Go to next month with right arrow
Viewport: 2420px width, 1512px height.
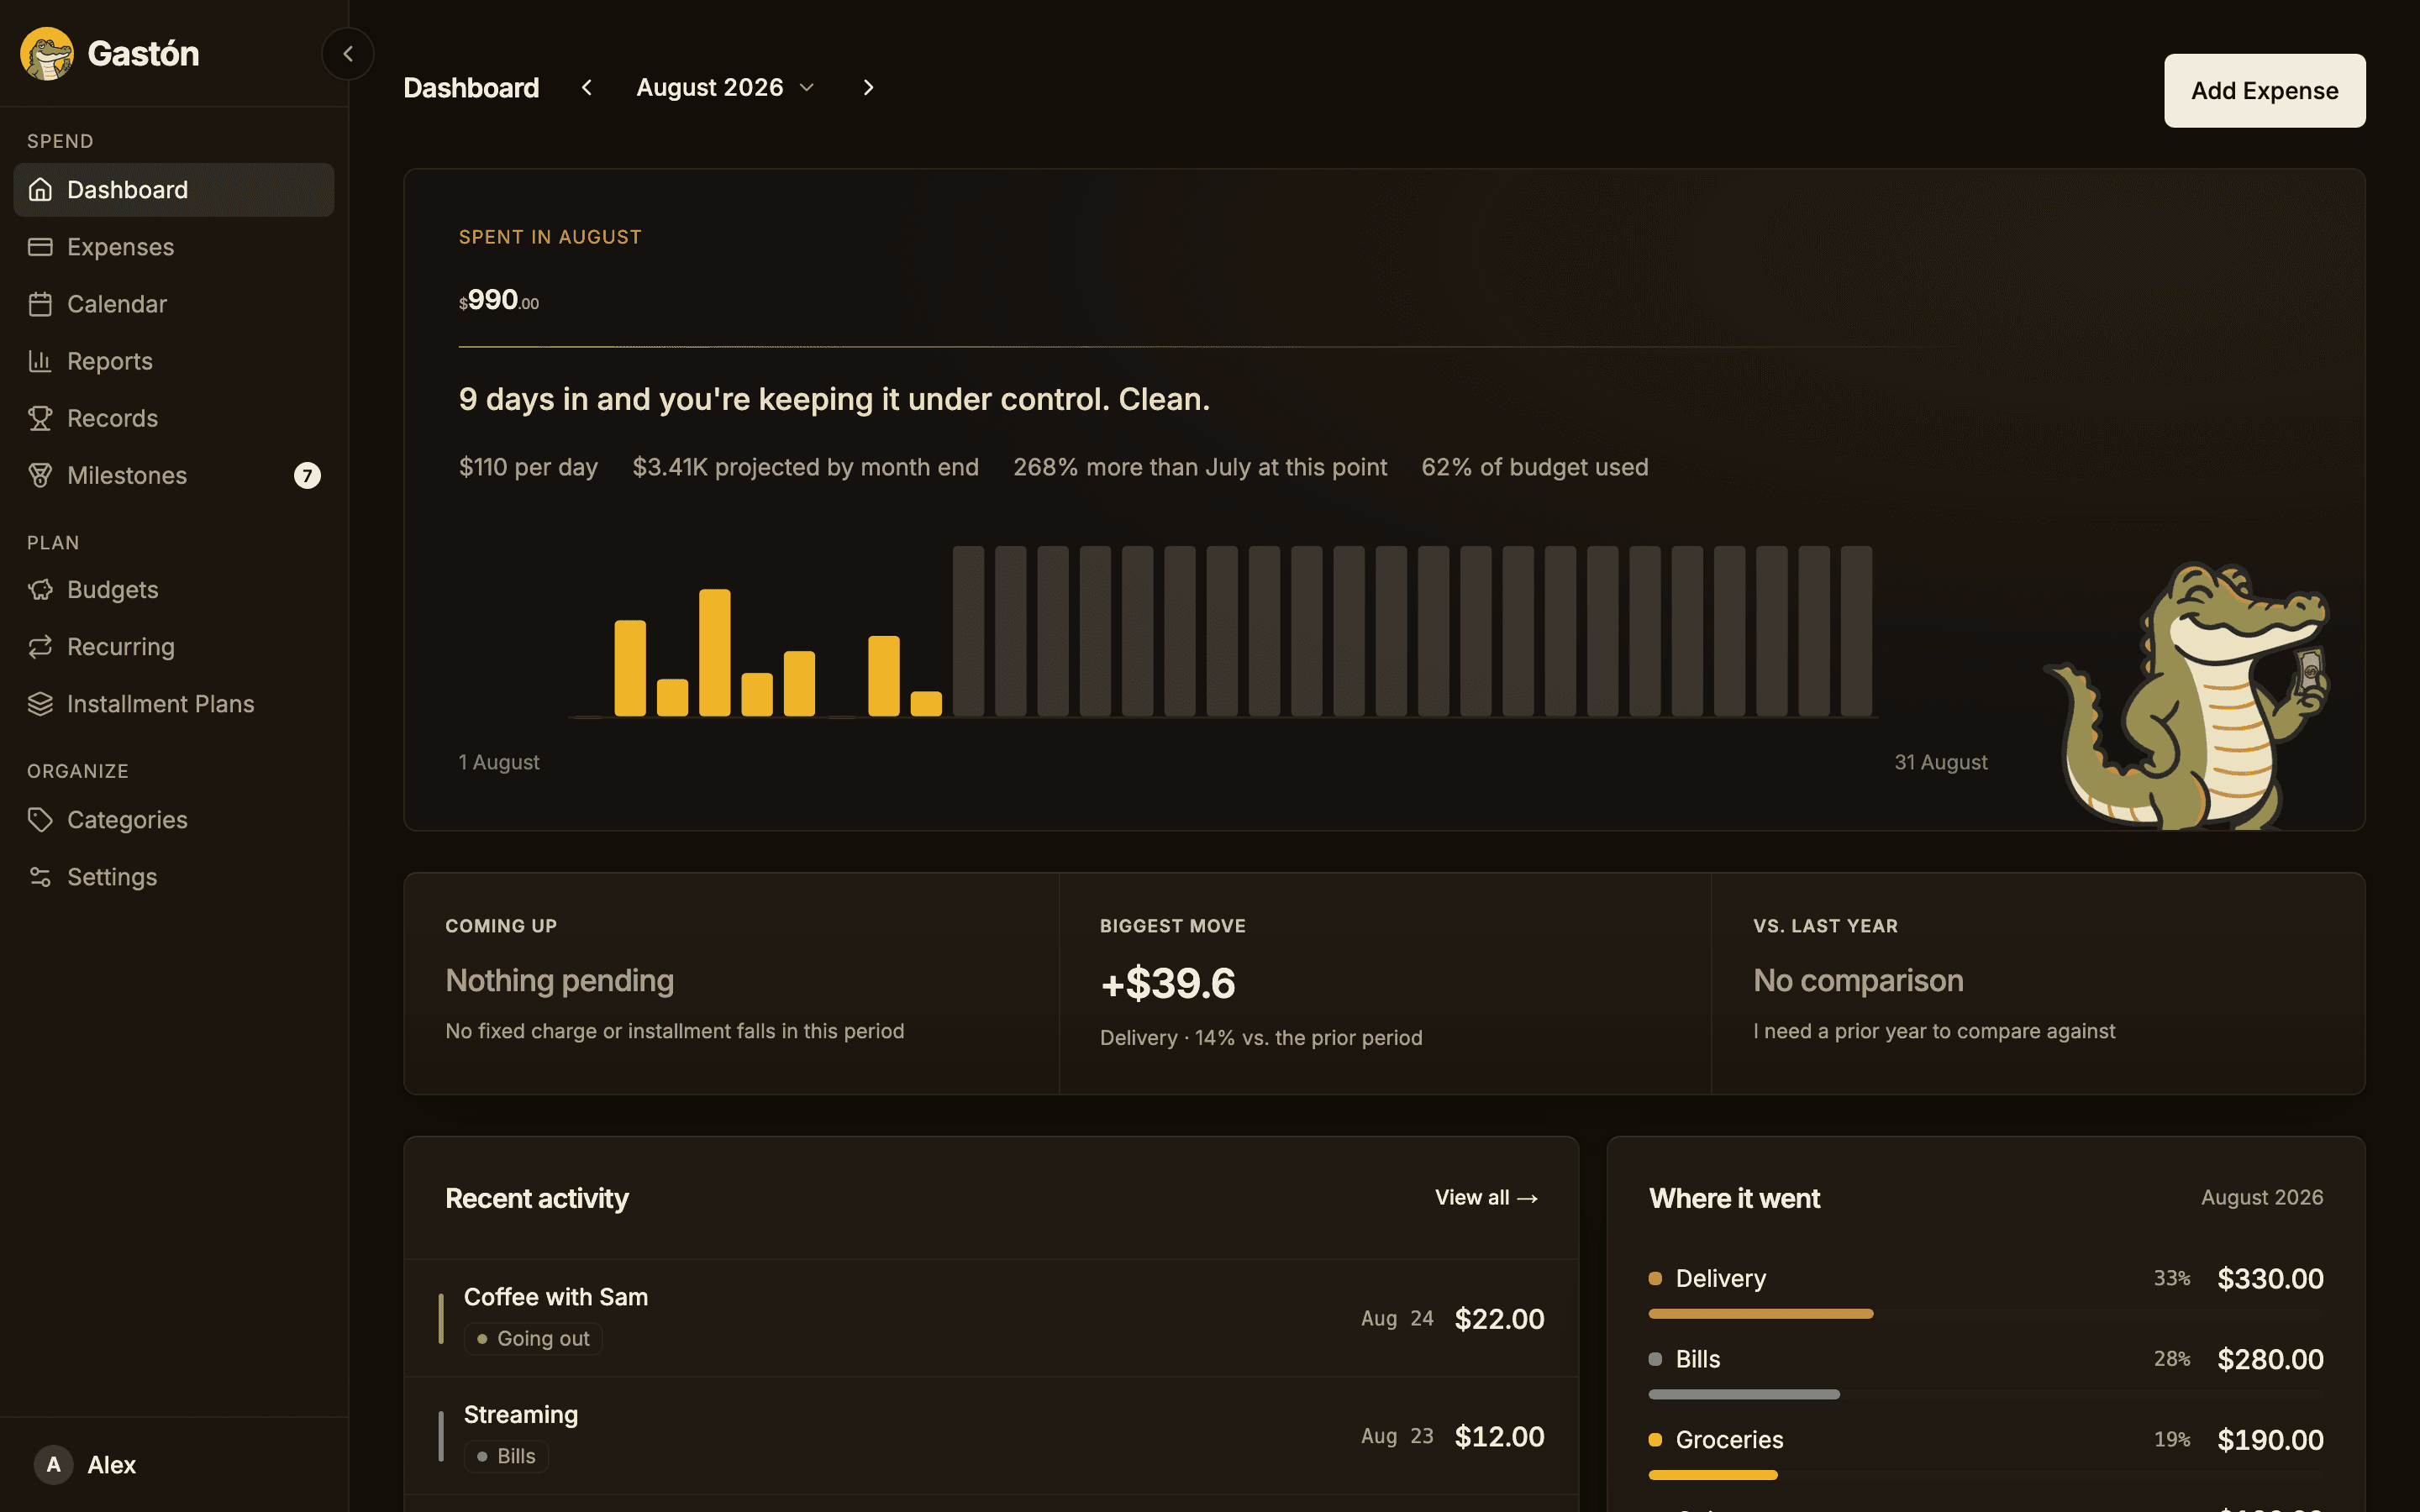(868, 88)
